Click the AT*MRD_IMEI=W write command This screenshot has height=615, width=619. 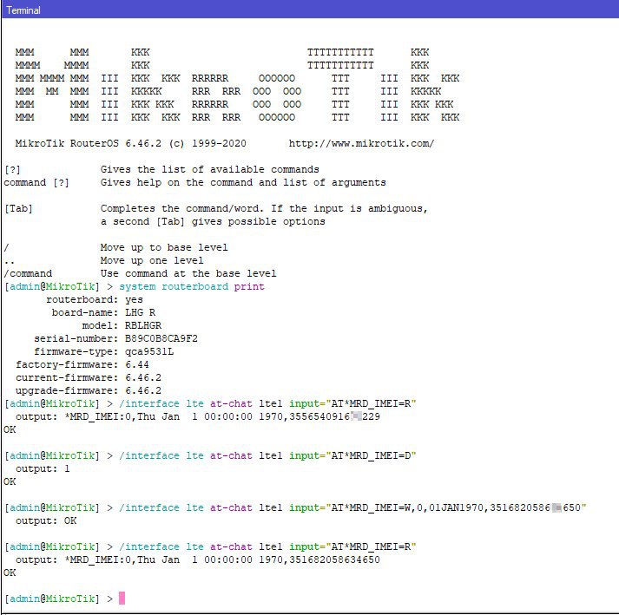(353, 507)
